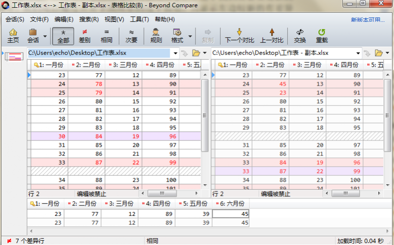This screenshot has height=245, width=394.
Task: Click right pane horizontal scroll left arrow
Action: [x=327, y=193]
